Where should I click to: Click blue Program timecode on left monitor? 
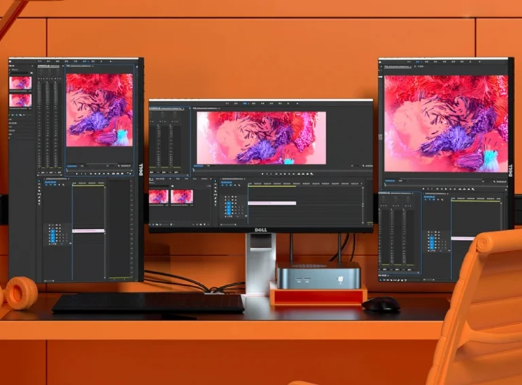click(x=71, y=166)
